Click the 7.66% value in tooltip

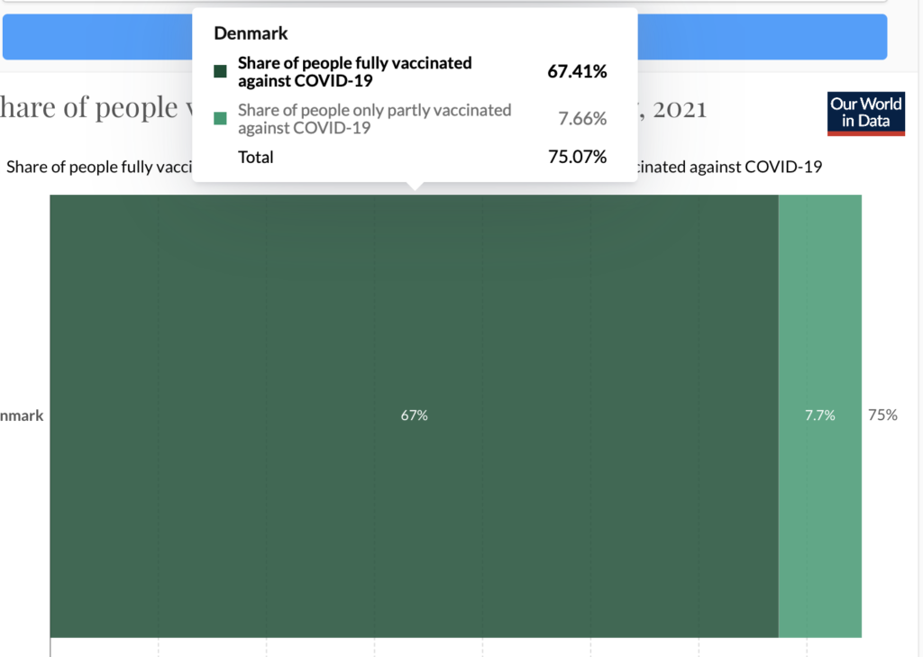(x=582, y=118)
